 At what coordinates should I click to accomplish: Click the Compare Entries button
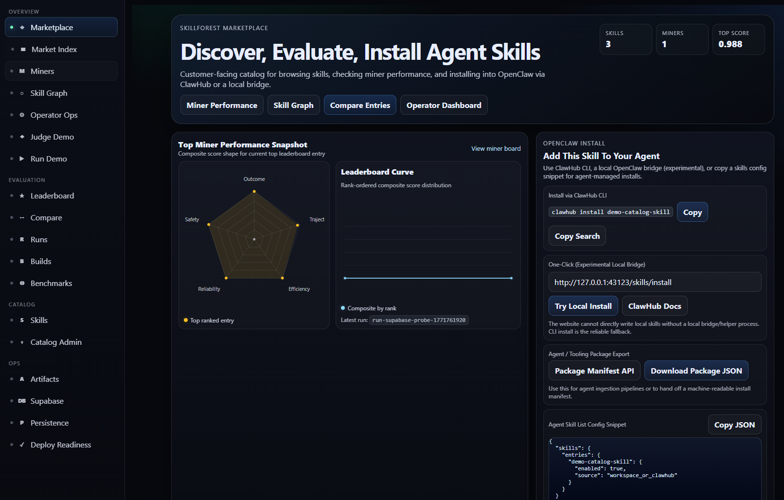click(x=360, y=105)
